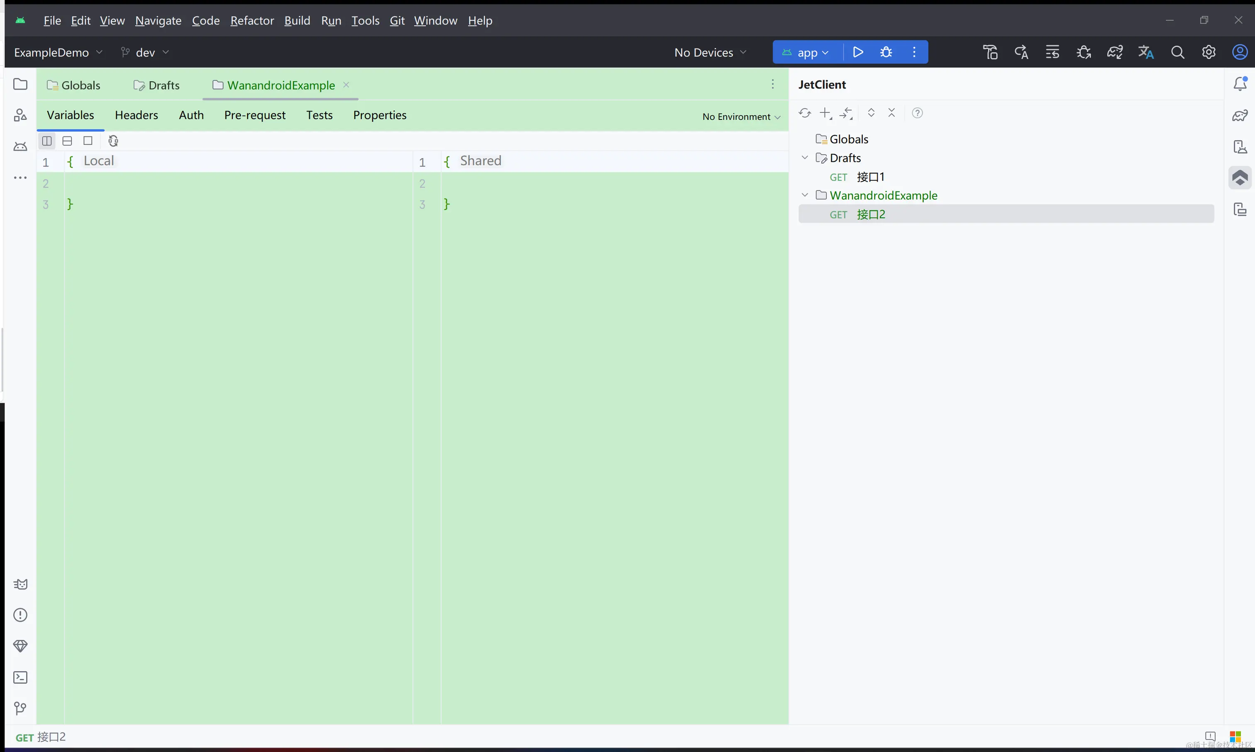The height and width of the screenshot is (752, 1255).
Task: Switch to the Headers tab
Action: [137, 115]
